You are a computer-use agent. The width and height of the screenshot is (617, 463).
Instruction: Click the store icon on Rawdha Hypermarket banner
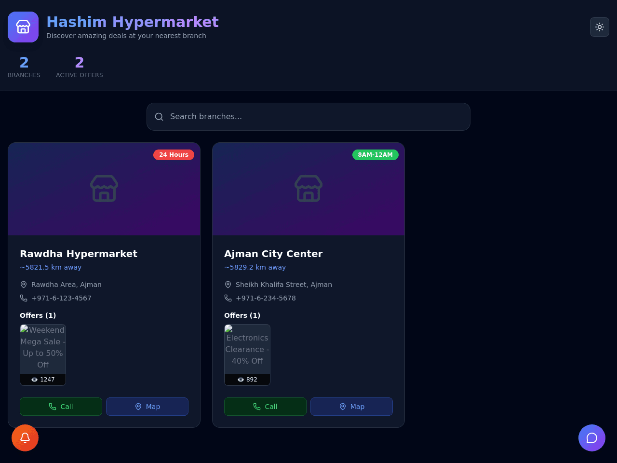[x=104, y=189]
